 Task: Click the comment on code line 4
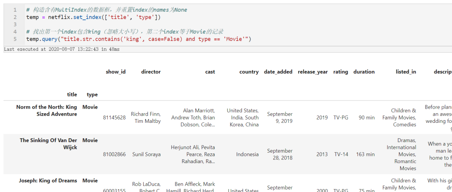[124, 32]
